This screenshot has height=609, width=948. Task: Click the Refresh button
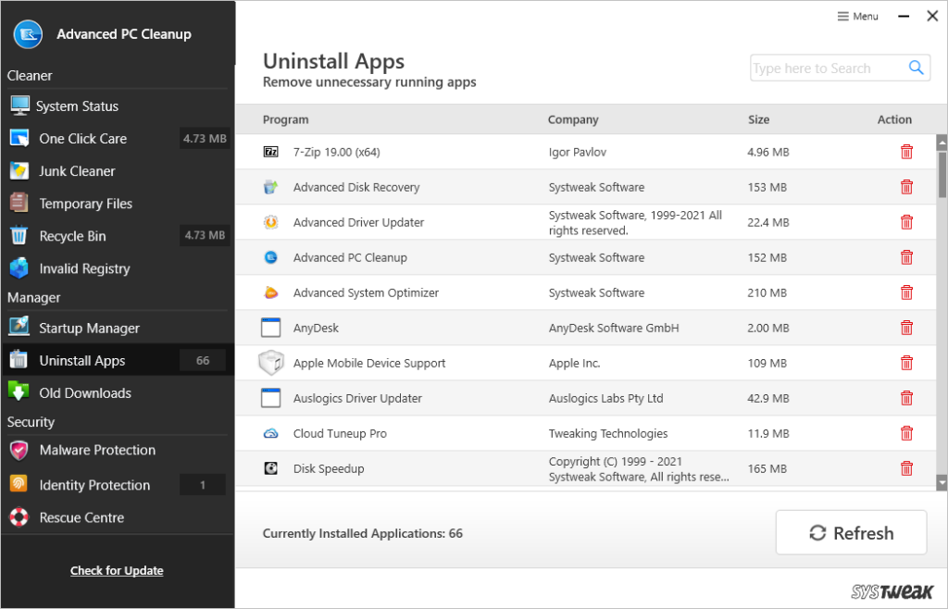(x=852, y=533)
